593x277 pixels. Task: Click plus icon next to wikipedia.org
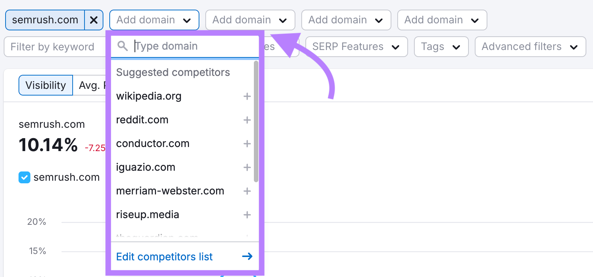247,96
